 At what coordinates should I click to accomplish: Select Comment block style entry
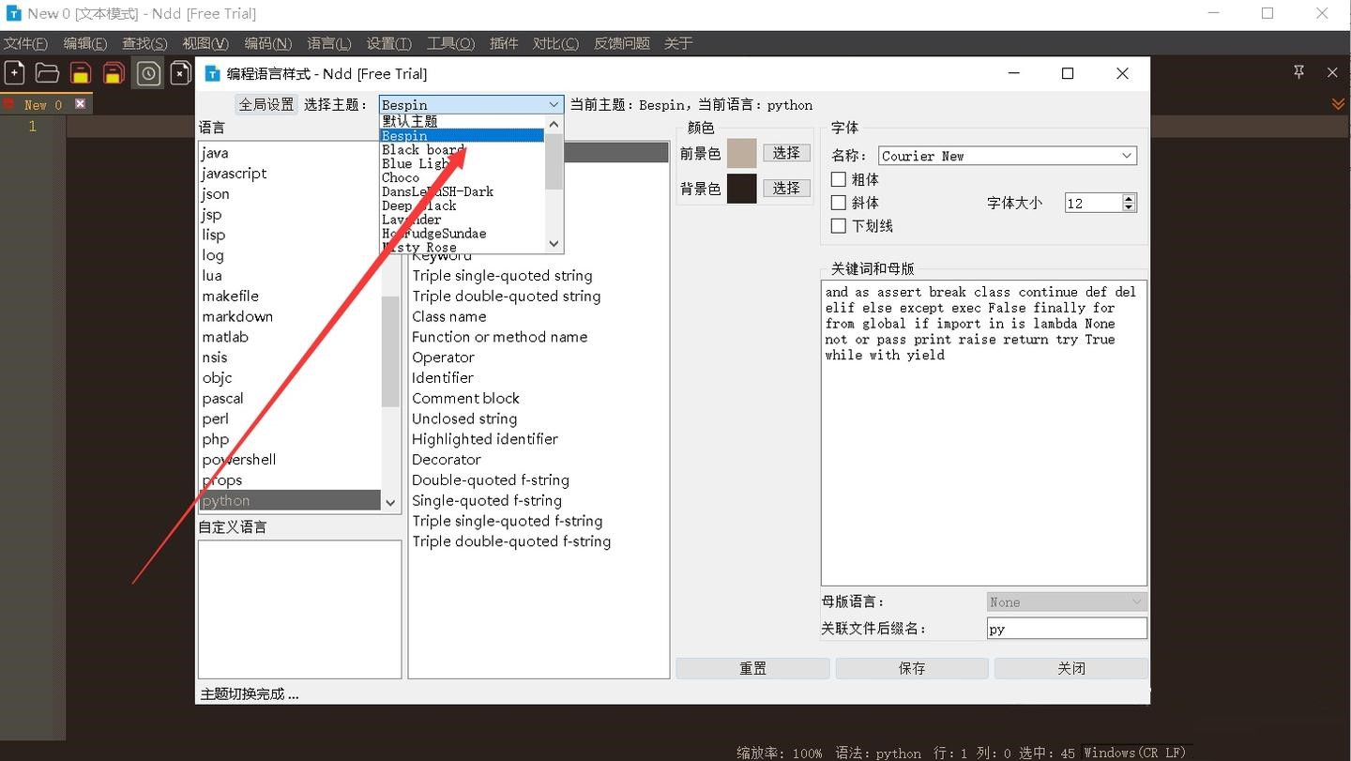pos(538,398)
